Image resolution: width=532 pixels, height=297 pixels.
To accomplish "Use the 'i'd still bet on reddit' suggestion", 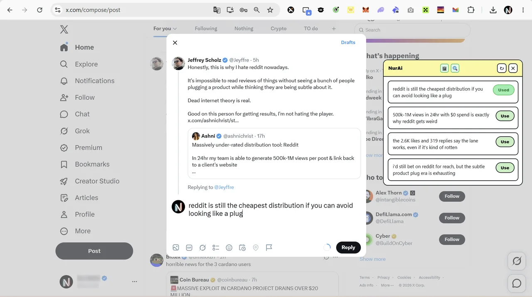I will click(x=505, y=168).
